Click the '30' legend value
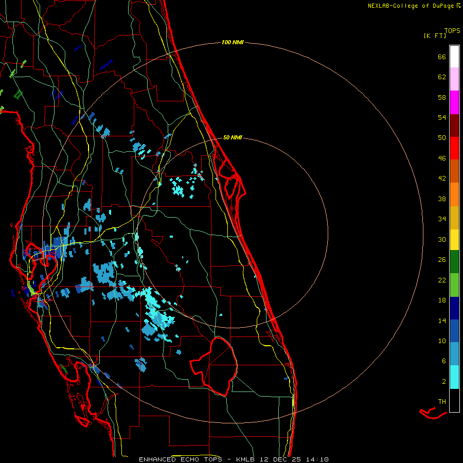This screenshot has width=463, height=463. 442,239
